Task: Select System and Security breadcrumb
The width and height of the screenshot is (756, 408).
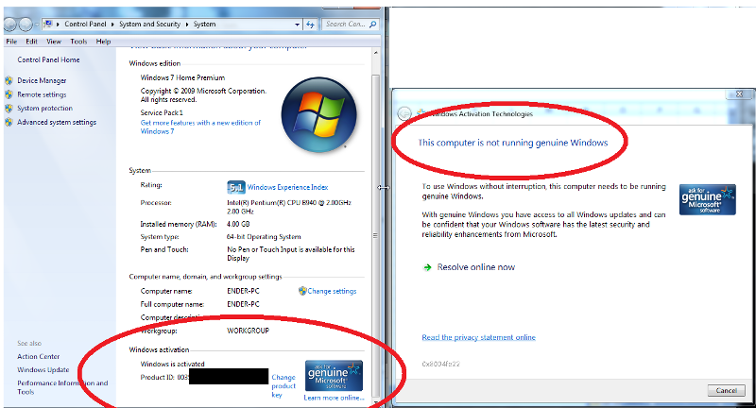Action: 149,25
